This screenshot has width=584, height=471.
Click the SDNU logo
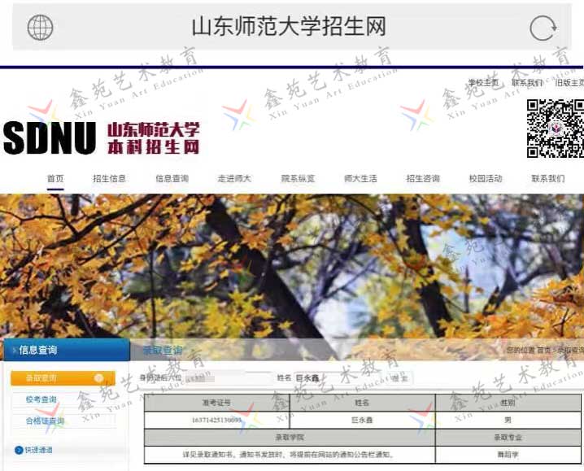pyautogui.click(x=50, y=138)
